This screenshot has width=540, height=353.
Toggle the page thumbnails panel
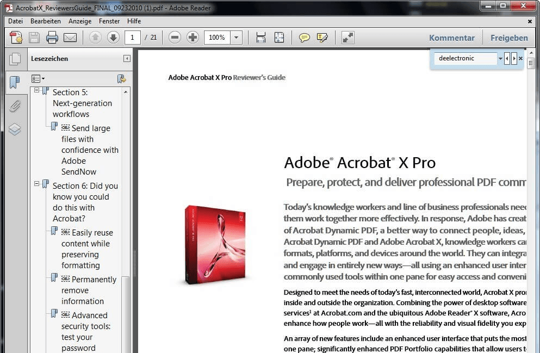pyautogui.click(x=15, y=59)
